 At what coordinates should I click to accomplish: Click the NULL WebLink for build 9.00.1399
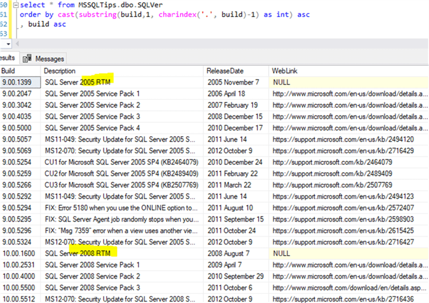point(282,82)
